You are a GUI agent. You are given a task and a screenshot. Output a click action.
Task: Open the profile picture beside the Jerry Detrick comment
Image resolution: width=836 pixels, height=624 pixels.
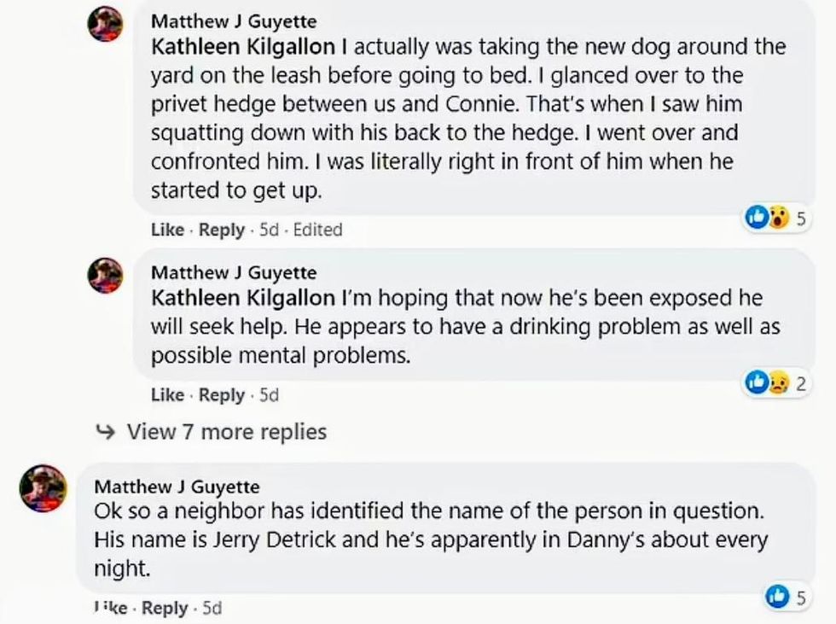click(43, 489)
